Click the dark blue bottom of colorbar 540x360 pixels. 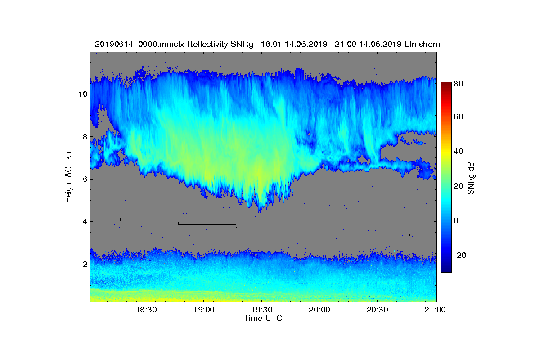tap(445, 269)
